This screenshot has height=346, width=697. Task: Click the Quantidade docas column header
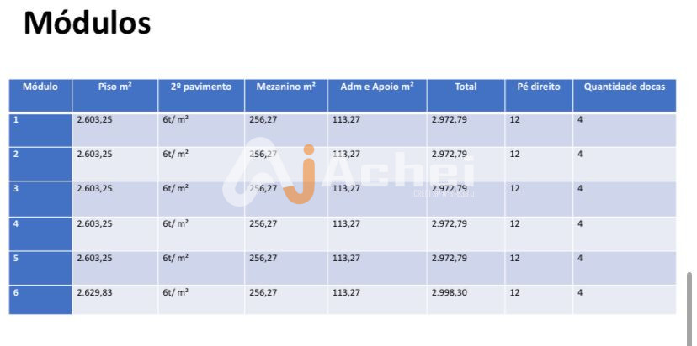[x=625, y=86]
